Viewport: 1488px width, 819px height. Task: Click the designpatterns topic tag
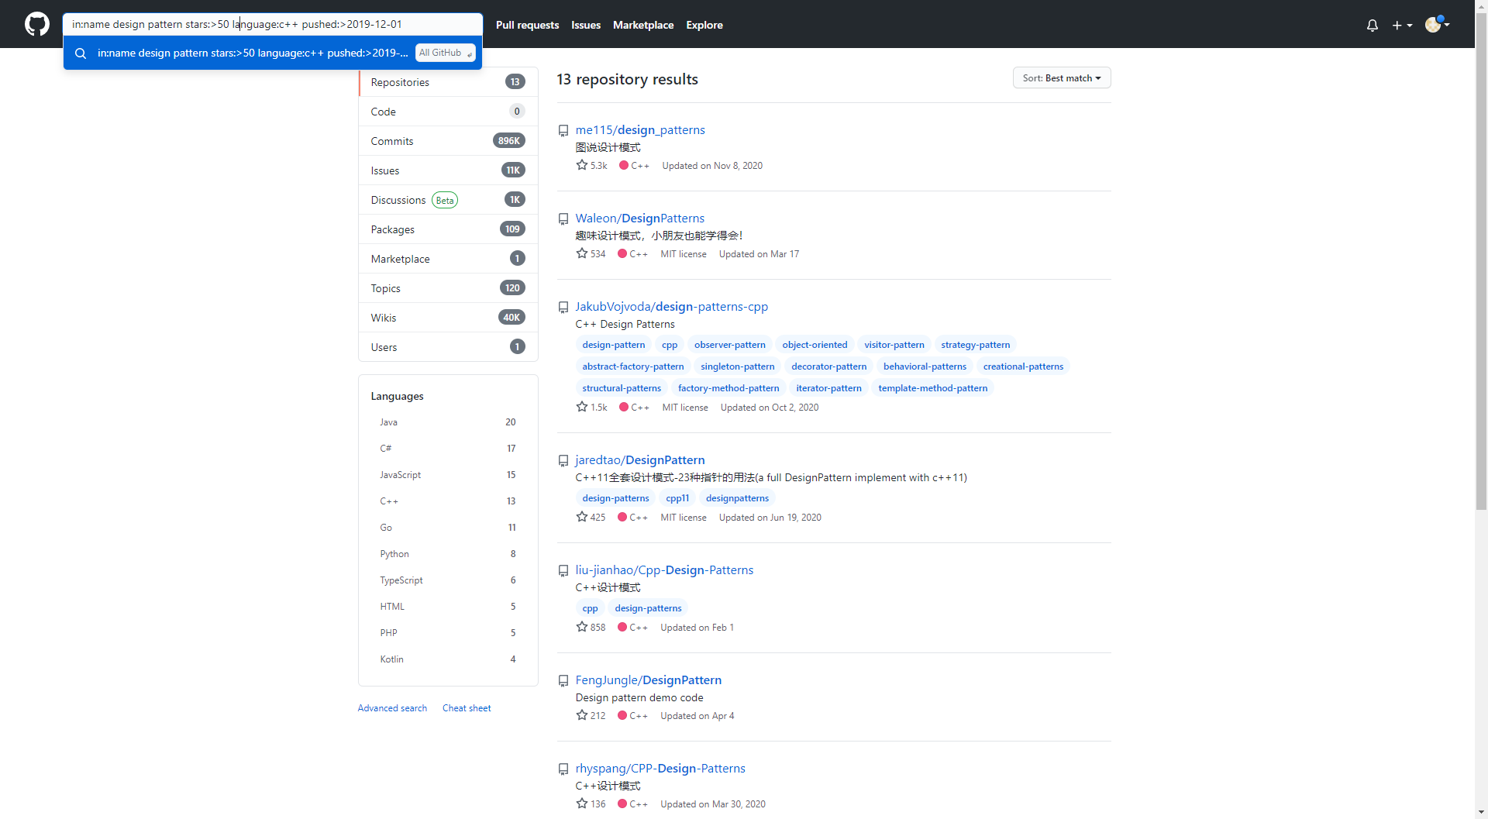(737, 498)
